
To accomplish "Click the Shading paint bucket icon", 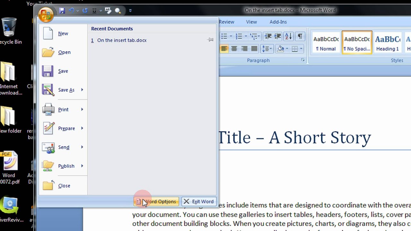I will [281, 49].
